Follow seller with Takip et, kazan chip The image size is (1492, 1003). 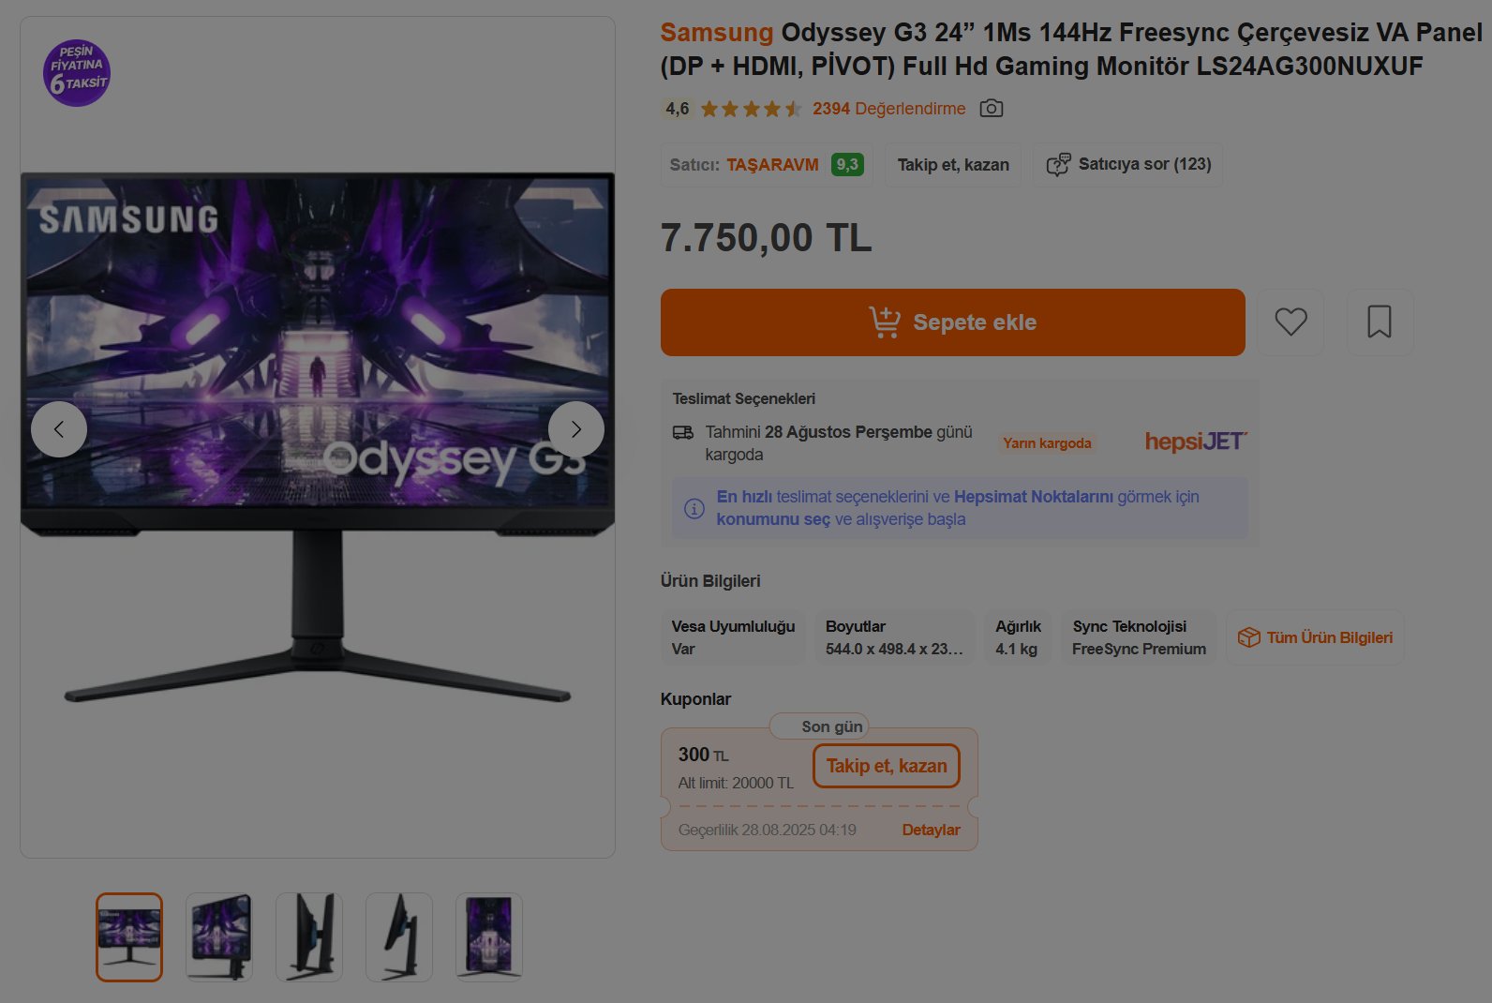[x=953, y=165]
